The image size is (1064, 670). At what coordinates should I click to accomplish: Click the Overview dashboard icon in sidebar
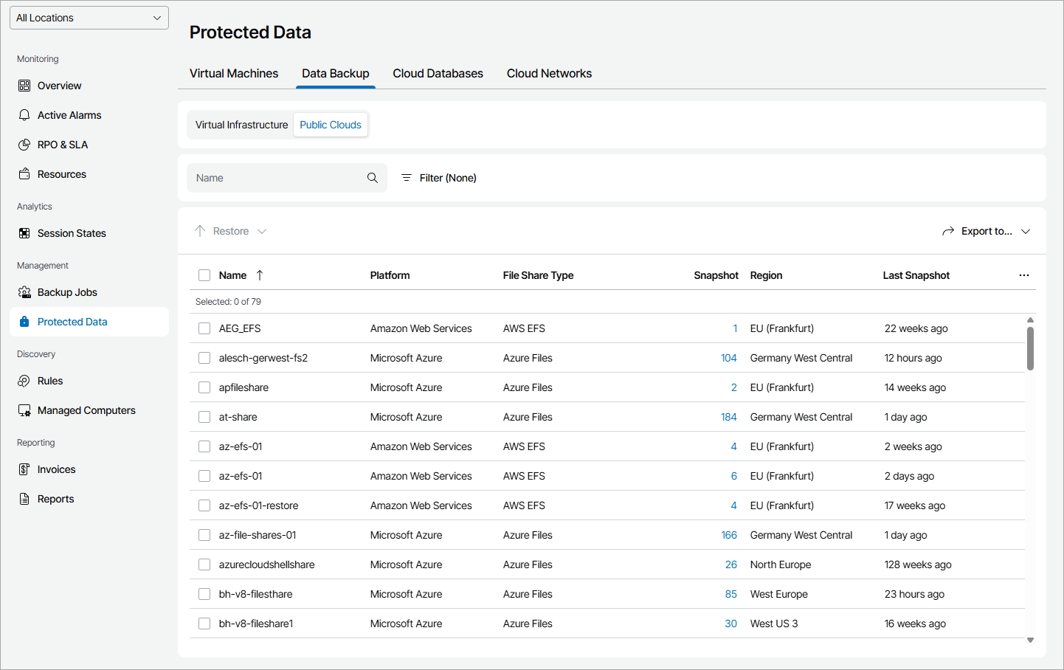pos(24,86)
